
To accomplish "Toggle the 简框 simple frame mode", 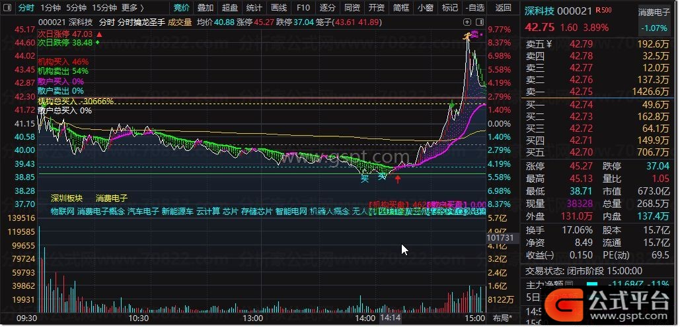I will coord(401,8).
